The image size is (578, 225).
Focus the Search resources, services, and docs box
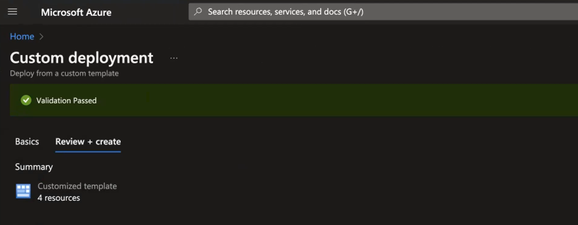click(x=384, y=12)
